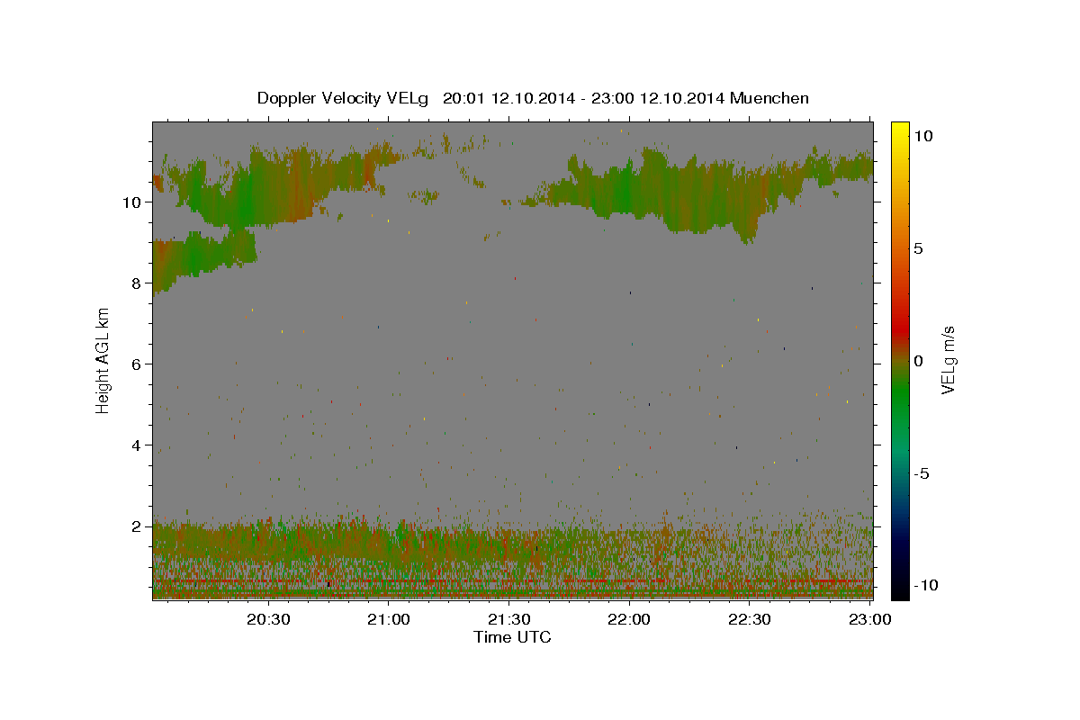The height and width of the screenshot is (720, 1080).
Task: Click the 'Muenchen' station name in title
Action: pos(769,98)
